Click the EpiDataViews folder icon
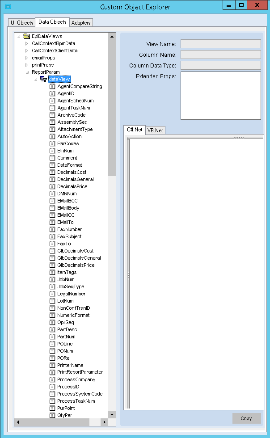This screenshot has height=438, width=270. click(26, 36)
